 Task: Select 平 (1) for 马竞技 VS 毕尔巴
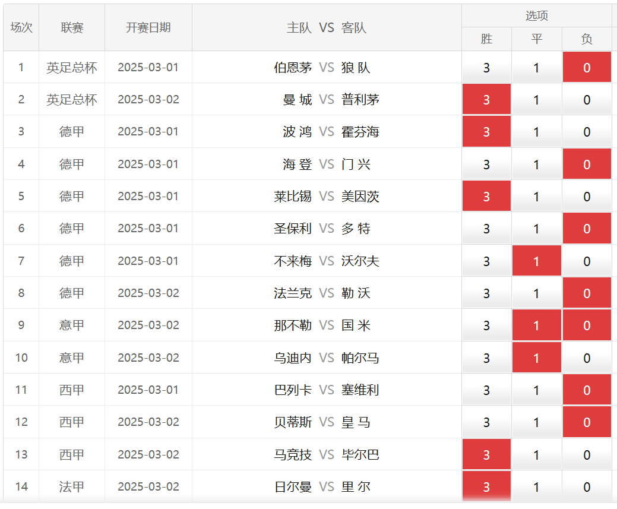(536, 454)
